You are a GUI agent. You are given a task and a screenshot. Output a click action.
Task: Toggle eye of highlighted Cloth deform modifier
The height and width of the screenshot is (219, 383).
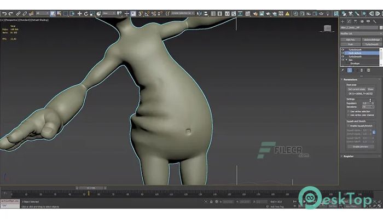click(343, 53)
